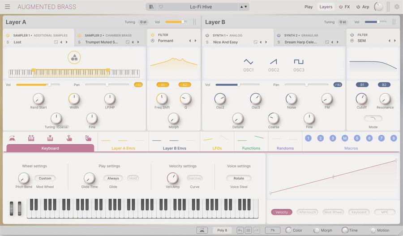Open the history list icon

coord(248,230)
